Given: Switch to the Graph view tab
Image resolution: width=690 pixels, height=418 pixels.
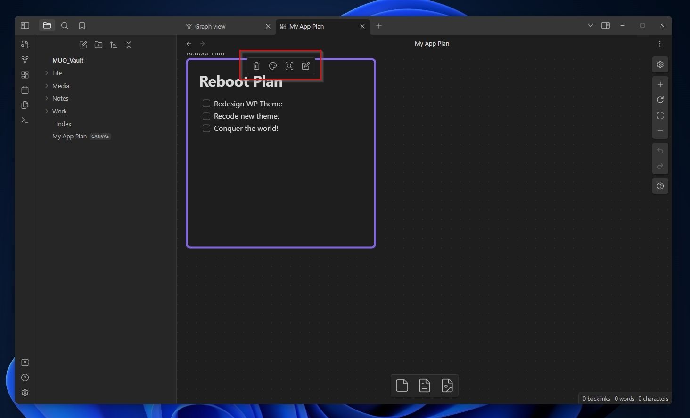Looking at the screenshot, I should point(211,26).
